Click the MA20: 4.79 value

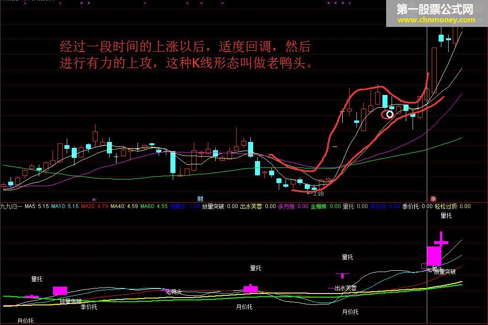click(94, 206)
